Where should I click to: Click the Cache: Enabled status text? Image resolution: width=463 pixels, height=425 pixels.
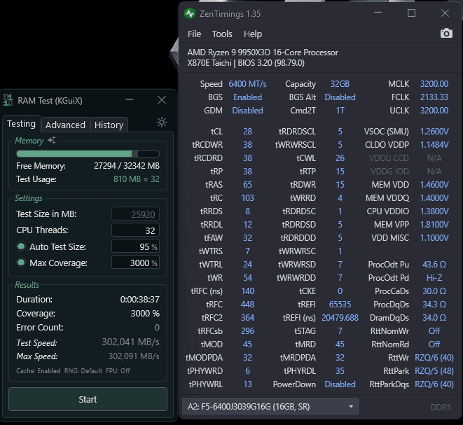coord(39,370)
